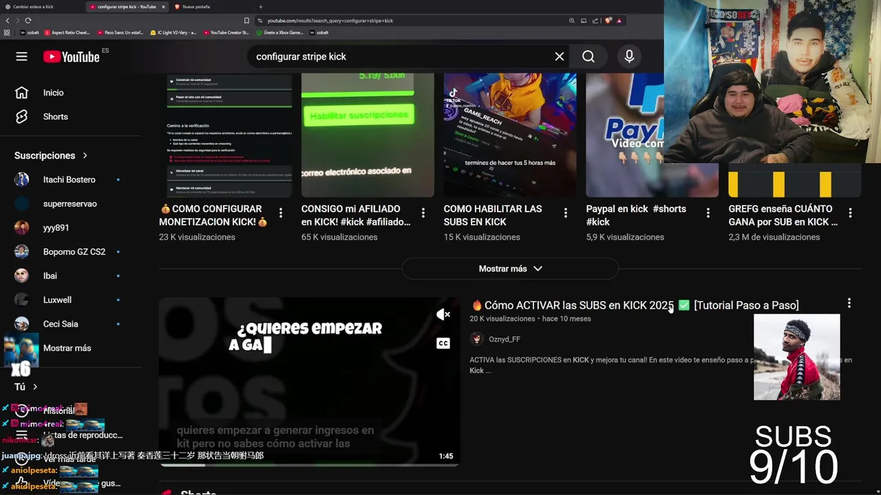Click 'GREFG enseña CUÁNTO GANA' title
The width and height of the screenshot is (881, 495).
(x=783, y=215)
